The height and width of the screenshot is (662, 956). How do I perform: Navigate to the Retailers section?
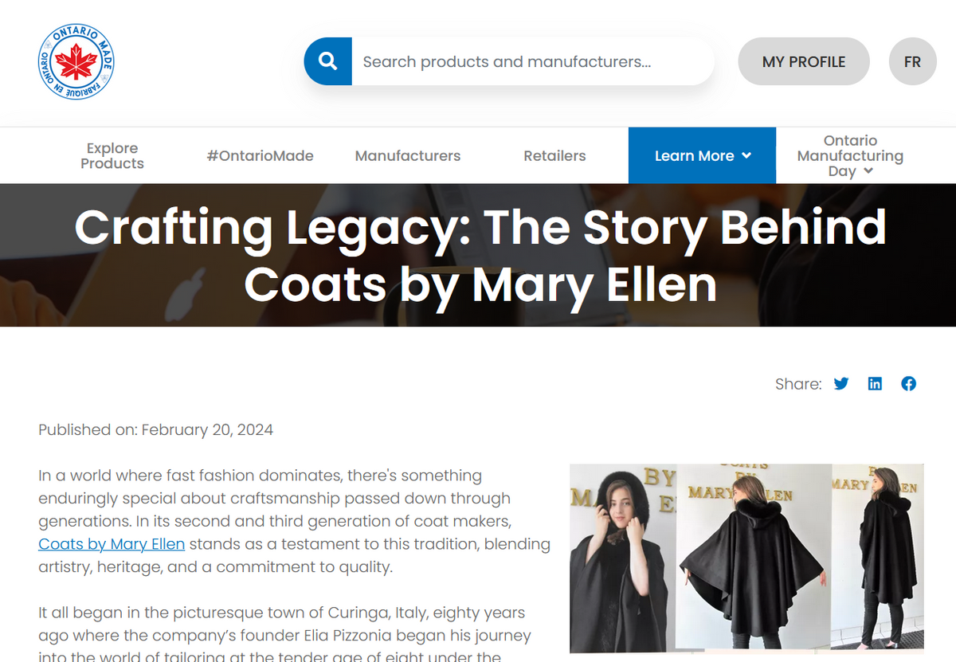coord(554,155)
